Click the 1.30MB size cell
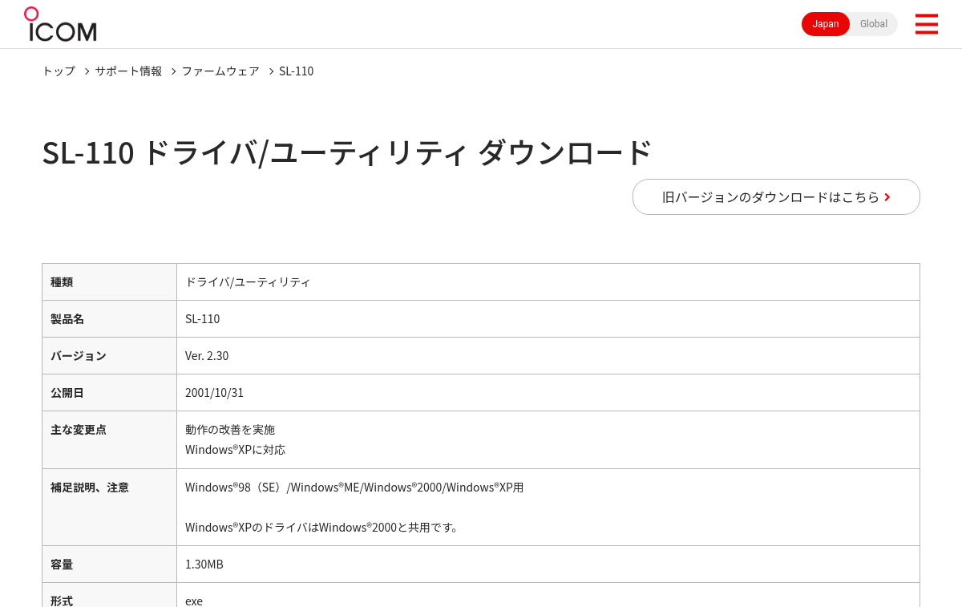 [548, 565]
